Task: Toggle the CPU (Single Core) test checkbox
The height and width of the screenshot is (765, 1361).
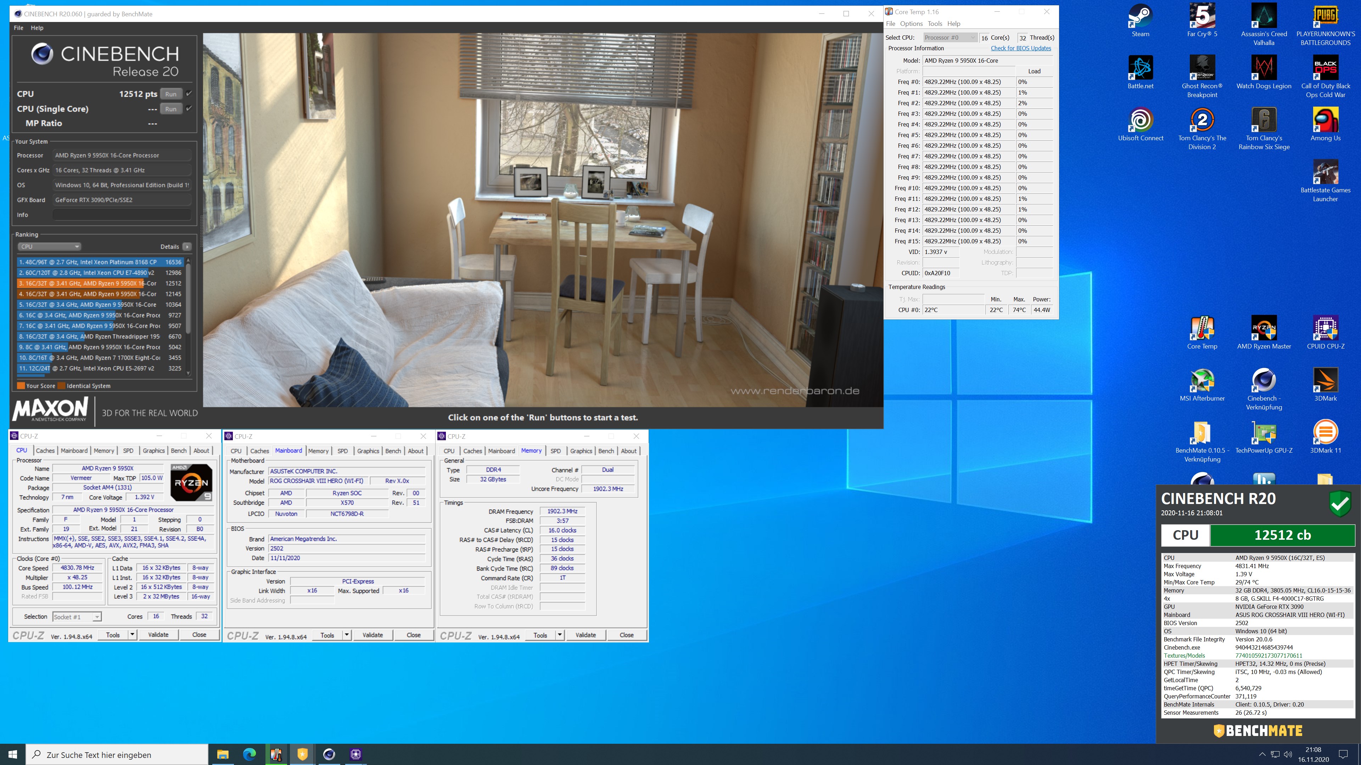Action: (189, 108)
